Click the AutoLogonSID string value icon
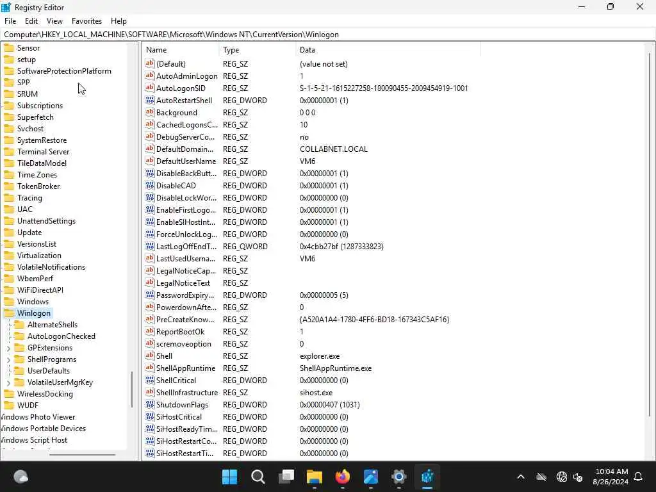 tap(149, 88)
